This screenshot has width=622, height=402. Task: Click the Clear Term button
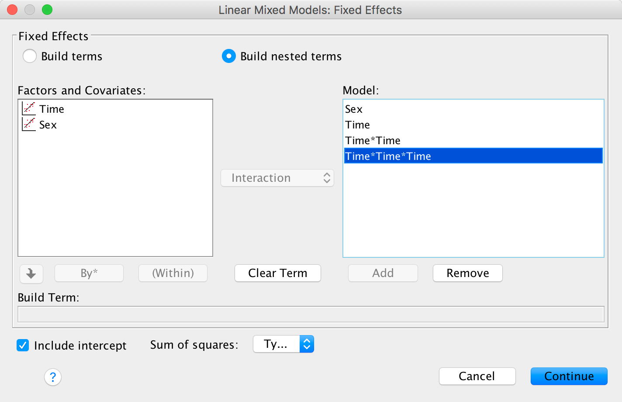click(278, 273)
